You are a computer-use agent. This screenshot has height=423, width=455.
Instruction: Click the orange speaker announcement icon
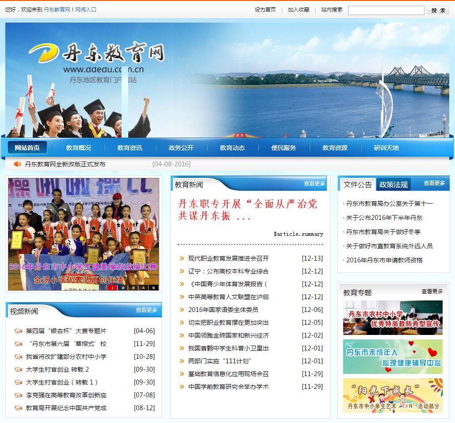coord(17,164)
